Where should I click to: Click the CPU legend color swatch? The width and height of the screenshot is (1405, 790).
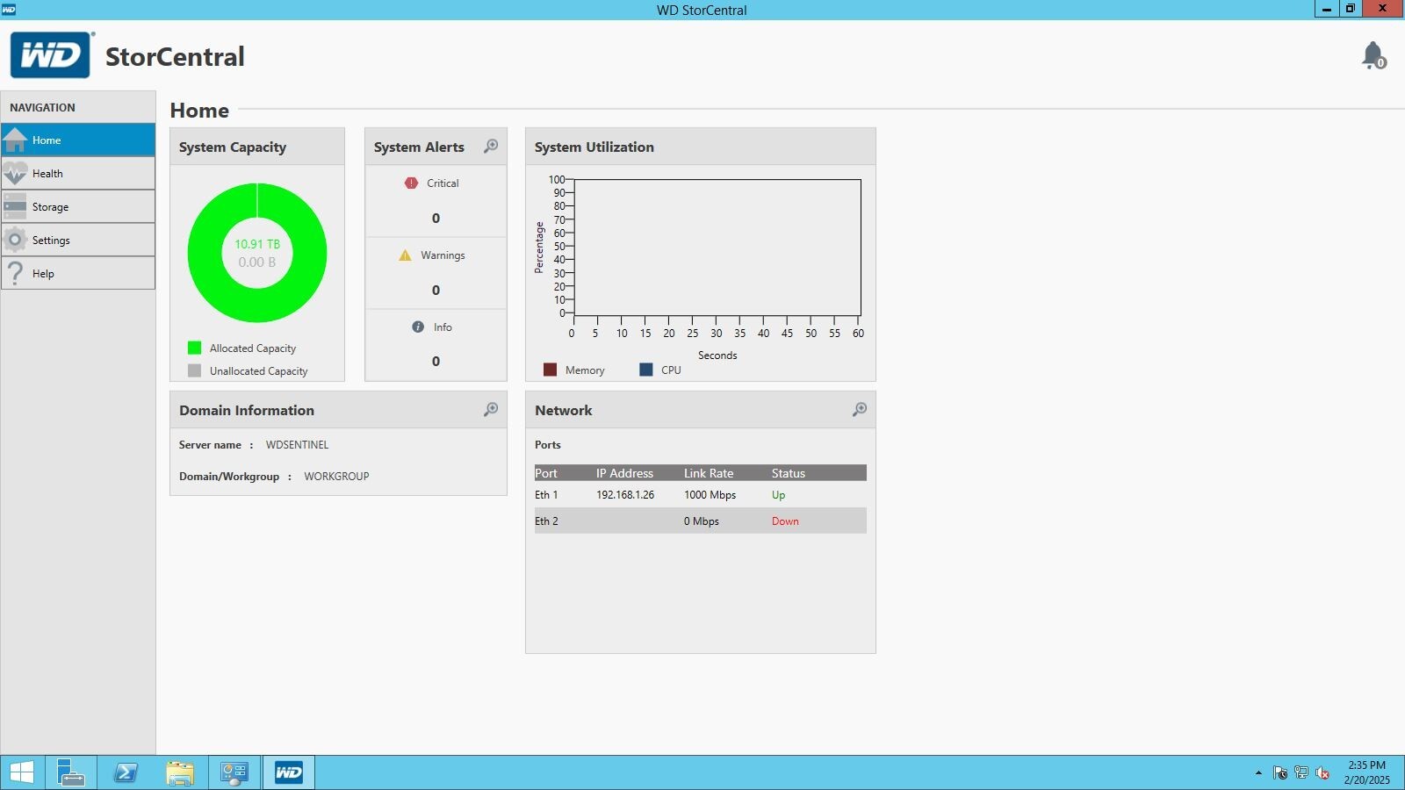(x=646, y=370)
